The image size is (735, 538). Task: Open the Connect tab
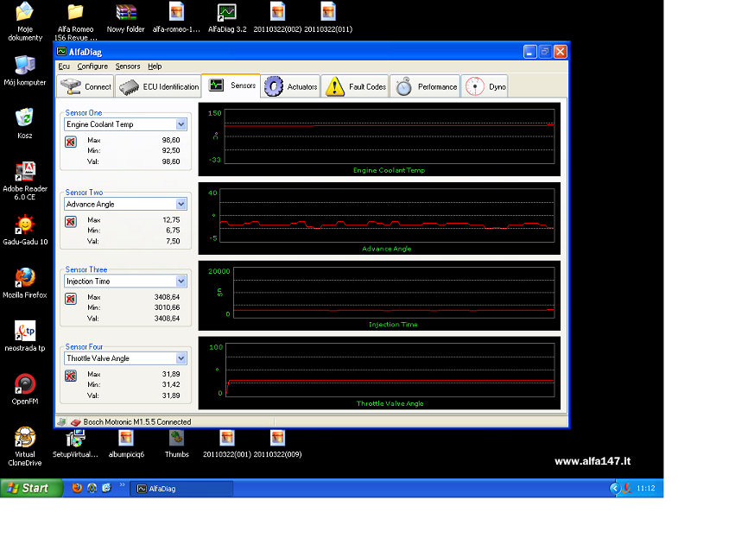(86, 86)
